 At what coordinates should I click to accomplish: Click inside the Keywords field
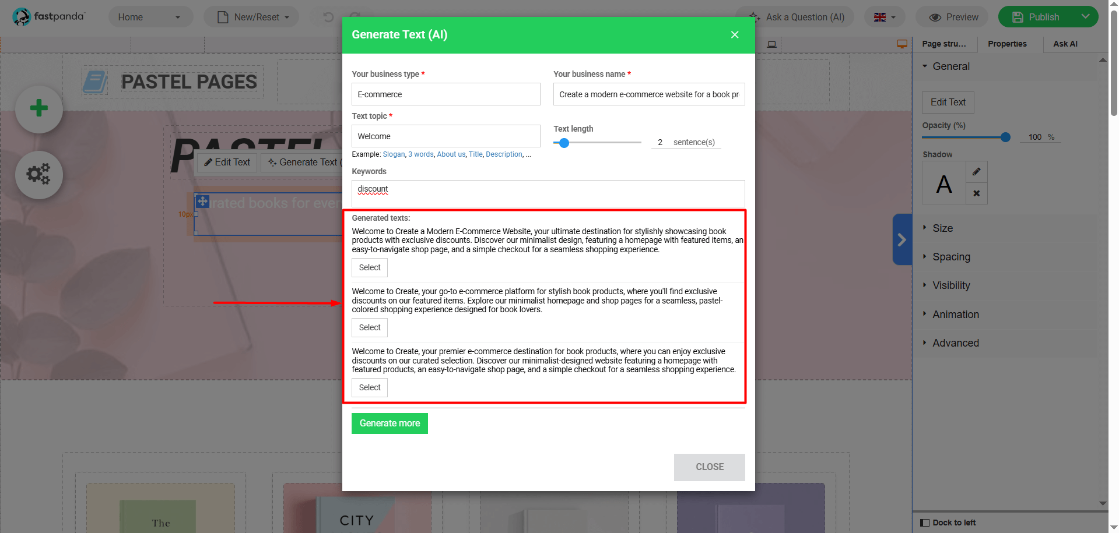point(548,193)
